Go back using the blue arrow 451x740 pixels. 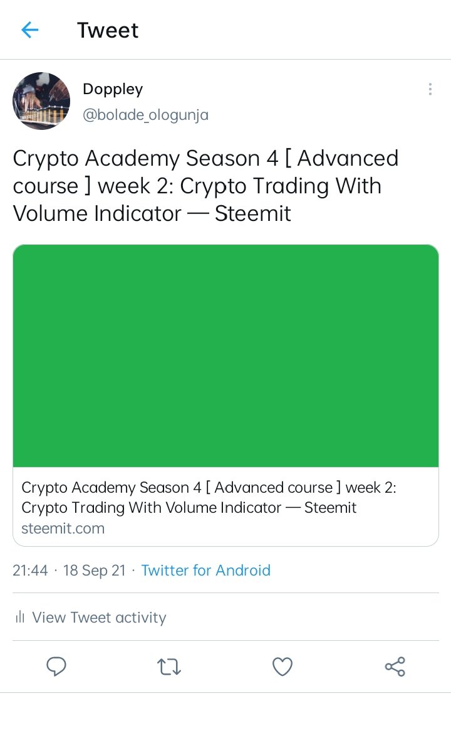pyautogui.click(x=29, y=29)
